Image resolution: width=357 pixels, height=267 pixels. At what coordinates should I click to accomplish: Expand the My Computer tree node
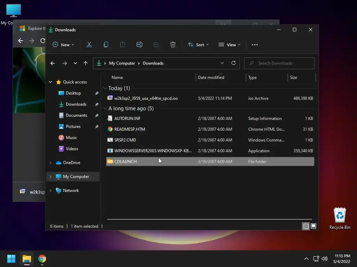[50, 177]
